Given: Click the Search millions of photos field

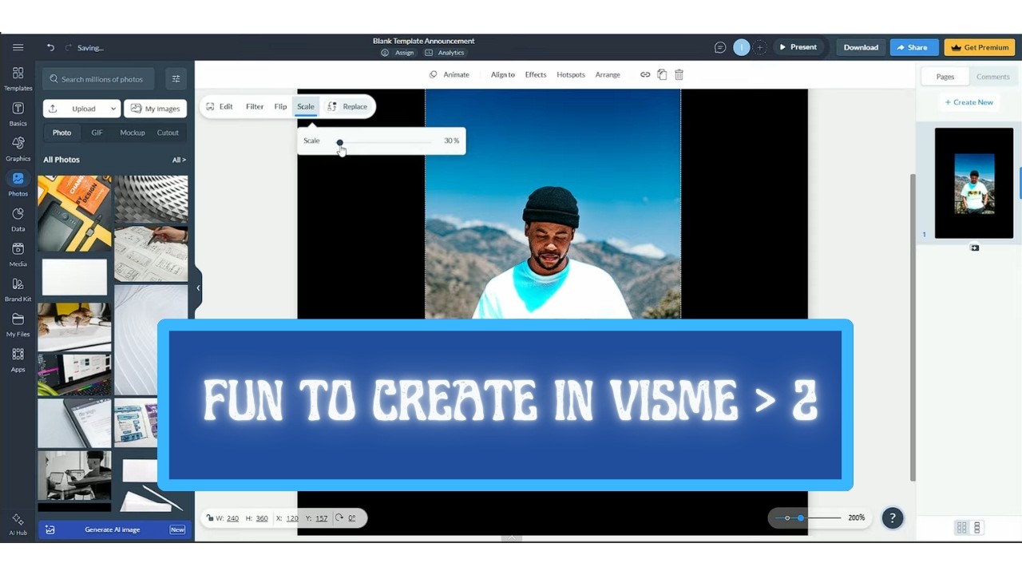Looking at the screenshot, I should 99,79.
